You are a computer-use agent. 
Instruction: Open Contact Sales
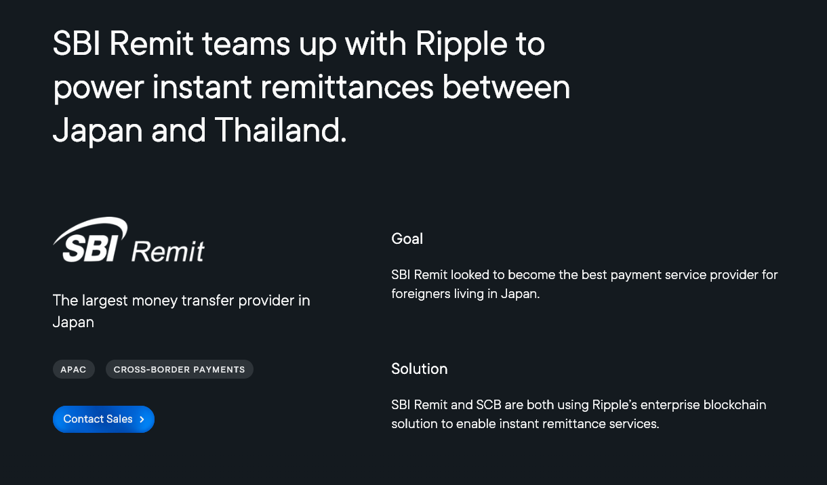click(x=103, y=419)
